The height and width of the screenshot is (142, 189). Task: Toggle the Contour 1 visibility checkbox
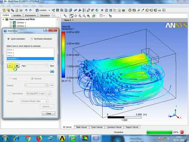(x=11, y=22)
